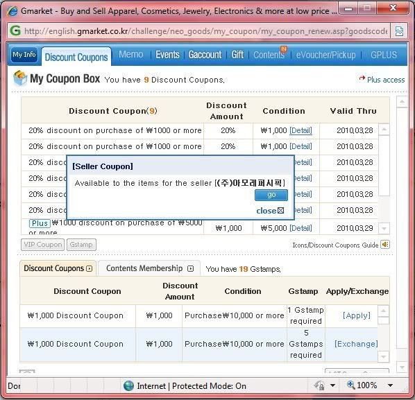Click '1 Gstamp required' cell
The width and height of the screenshot is (415, 400).
point(305,315)
